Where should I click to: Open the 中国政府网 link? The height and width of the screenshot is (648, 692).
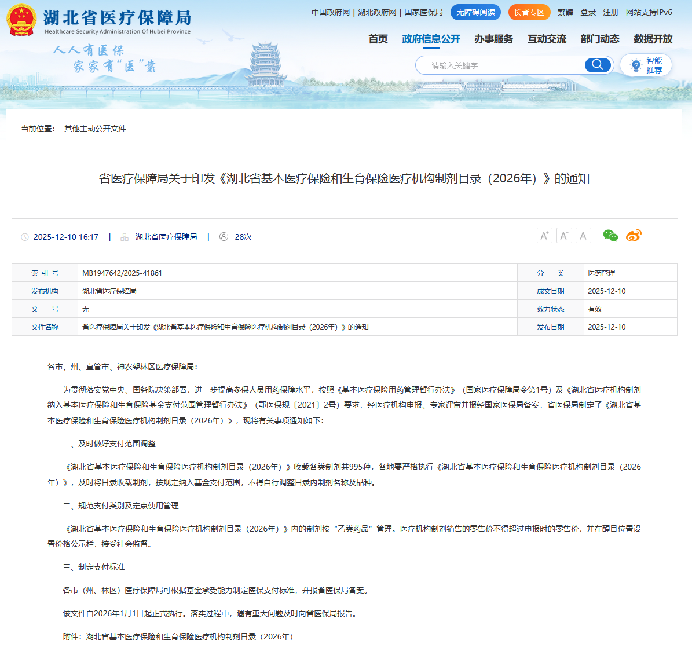click(331, 12)
